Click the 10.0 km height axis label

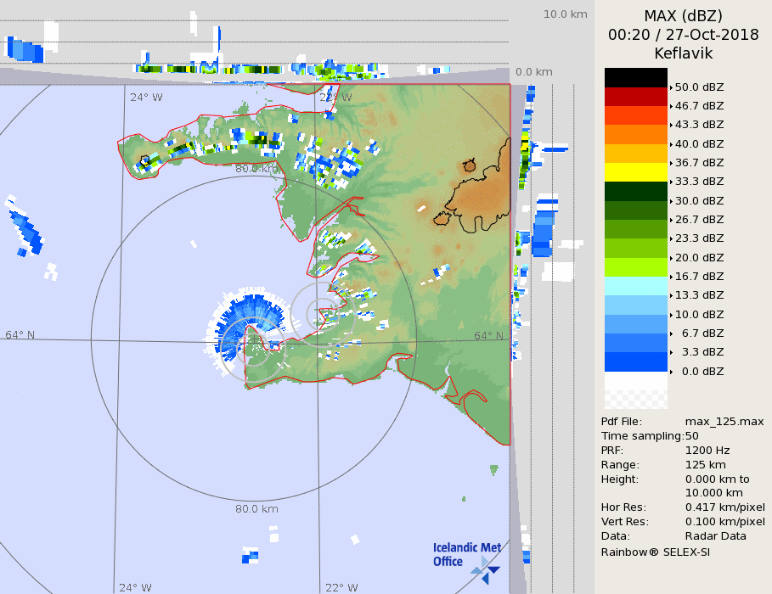(x=565, y=14)
